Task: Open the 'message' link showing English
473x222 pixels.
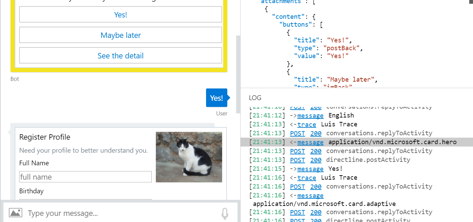Action: click(x=310, y=115)
